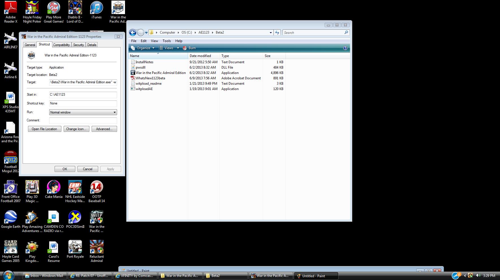Open the File menu in Explorer
Viewport: 500px width, 280px height.
point(134,41)
